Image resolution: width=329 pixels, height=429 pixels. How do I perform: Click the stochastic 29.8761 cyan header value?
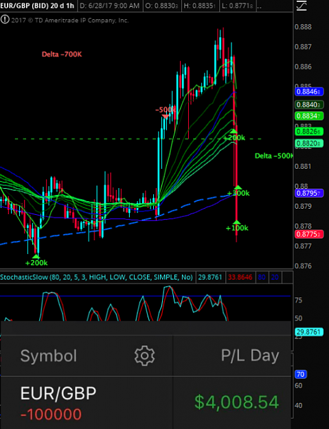tap(210, 277)
